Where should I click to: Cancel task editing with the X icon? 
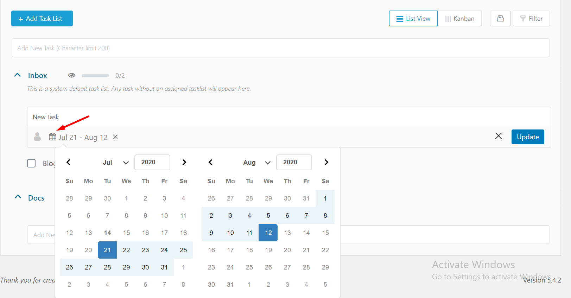499,136
